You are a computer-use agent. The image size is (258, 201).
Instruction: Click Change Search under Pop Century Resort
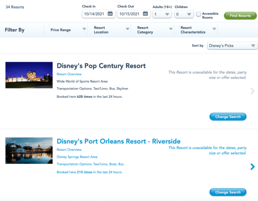(228, 117)
